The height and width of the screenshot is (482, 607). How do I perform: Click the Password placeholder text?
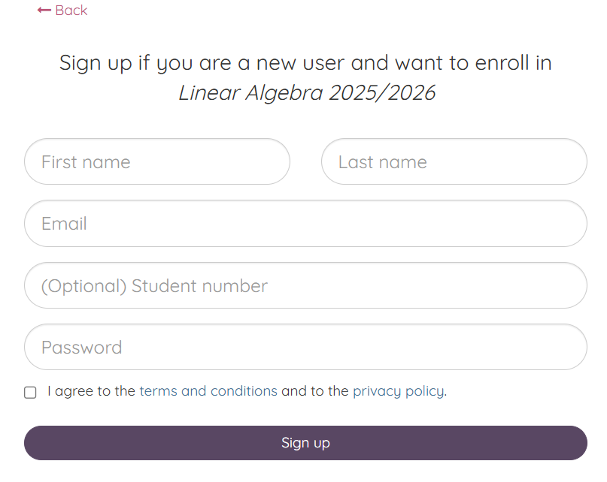click(x=80, y=347)
